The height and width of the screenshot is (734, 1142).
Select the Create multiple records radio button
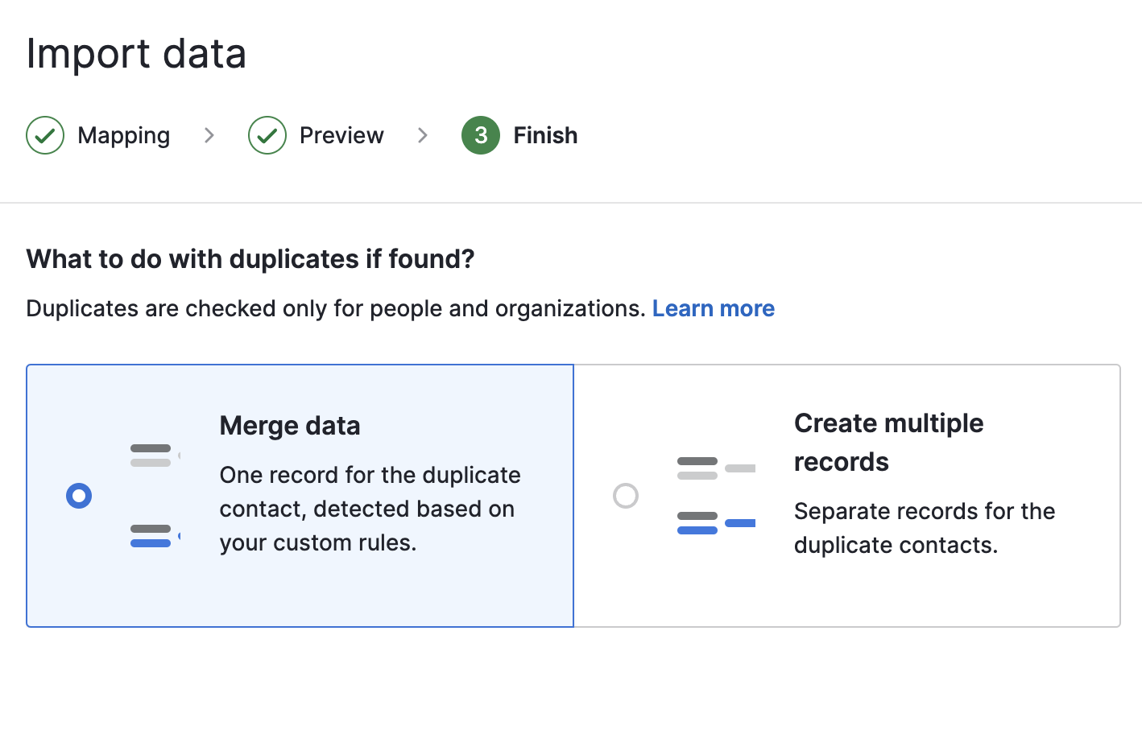[626, 496]
